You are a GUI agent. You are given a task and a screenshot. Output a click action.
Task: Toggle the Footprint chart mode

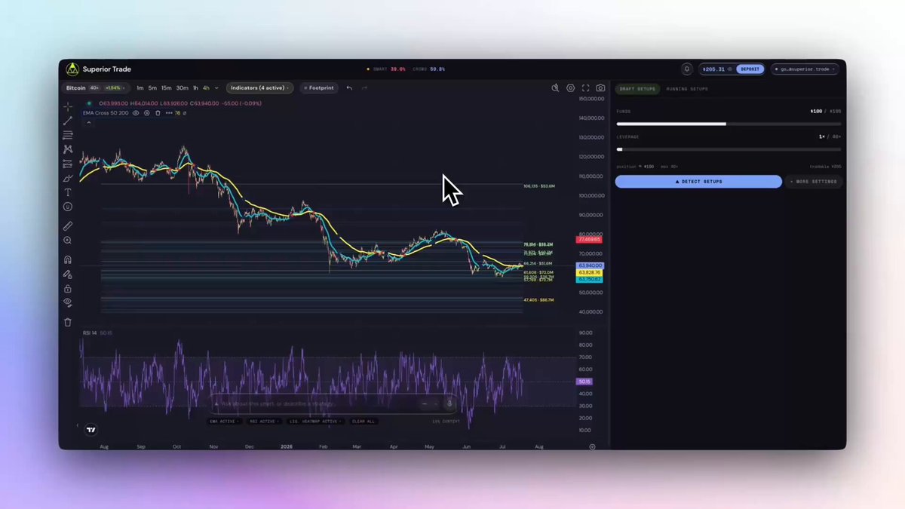[x=318, y=88]
